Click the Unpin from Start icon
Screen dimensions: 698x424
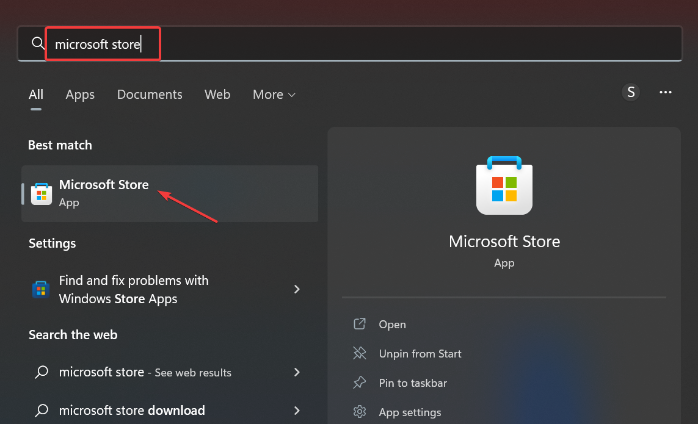point(360,353)
